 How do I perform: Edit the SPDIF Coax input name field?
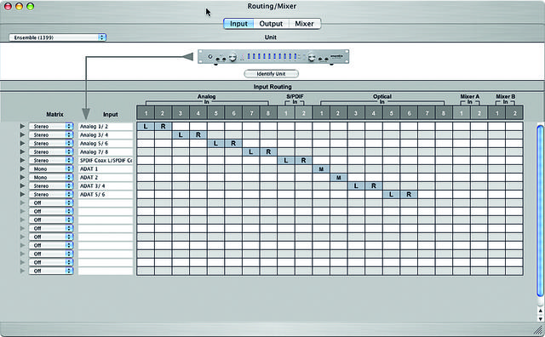click(x=106, y=161)
